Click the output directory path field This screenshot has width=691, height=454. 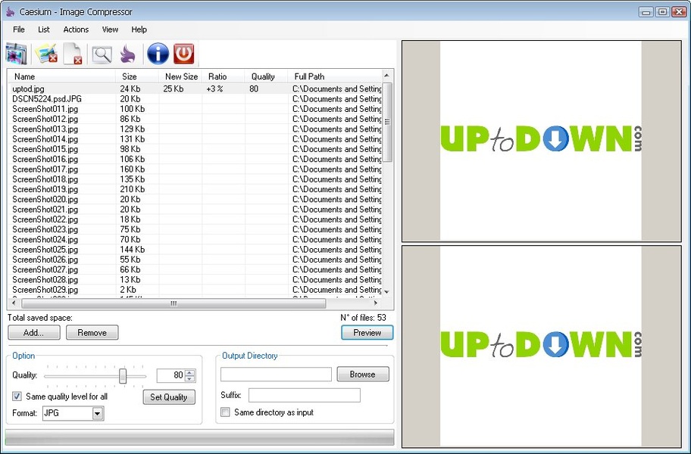click(276, 375)
